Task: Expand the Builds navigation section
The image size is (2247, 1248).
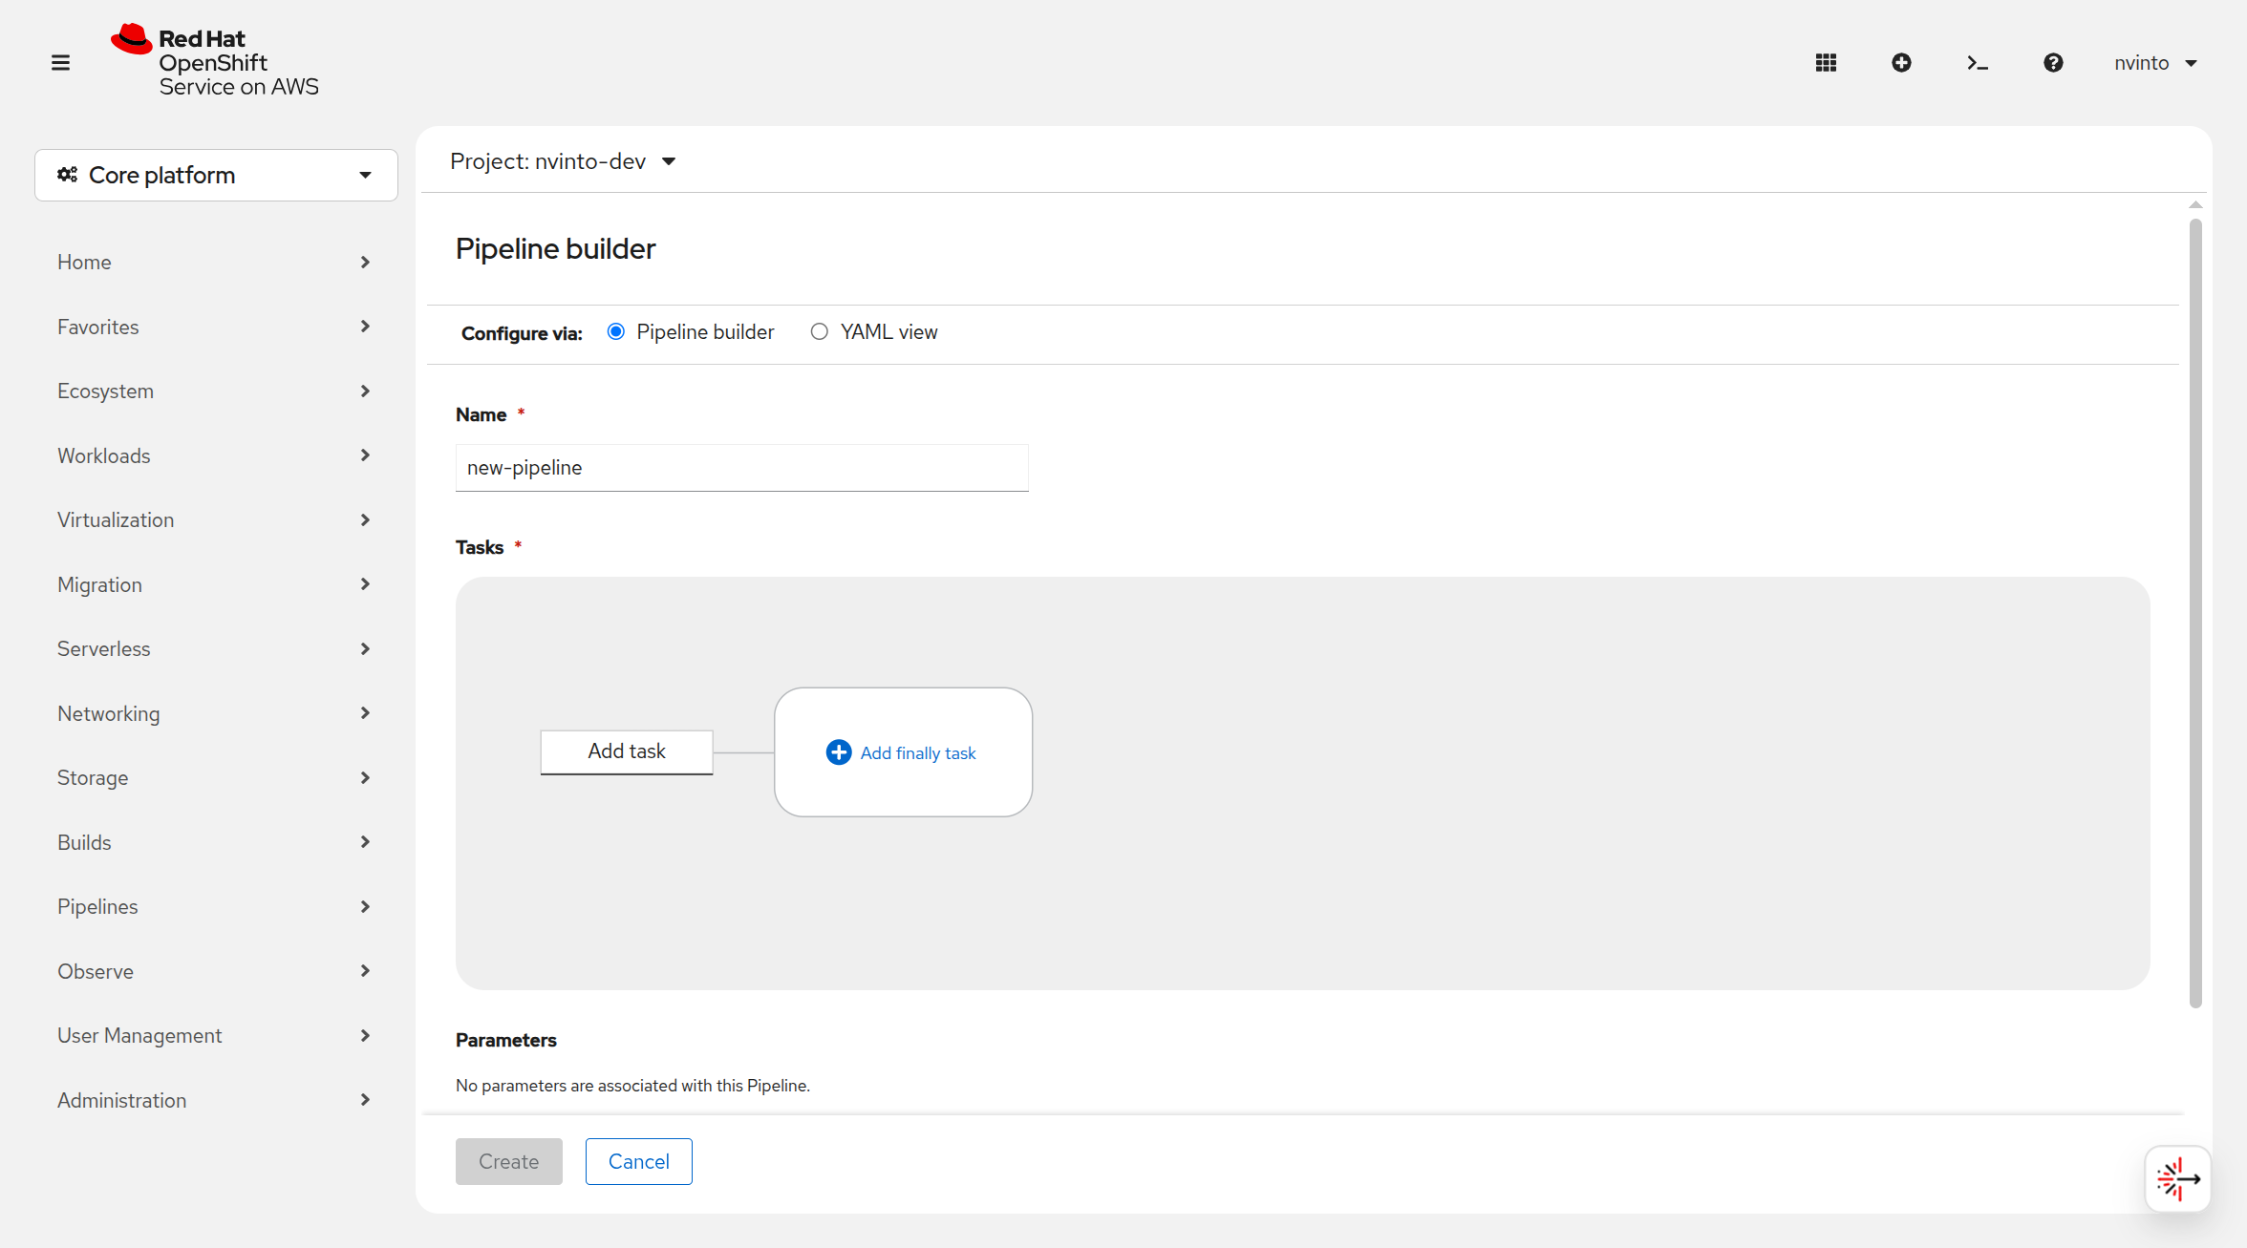Action: click(214, 842)
